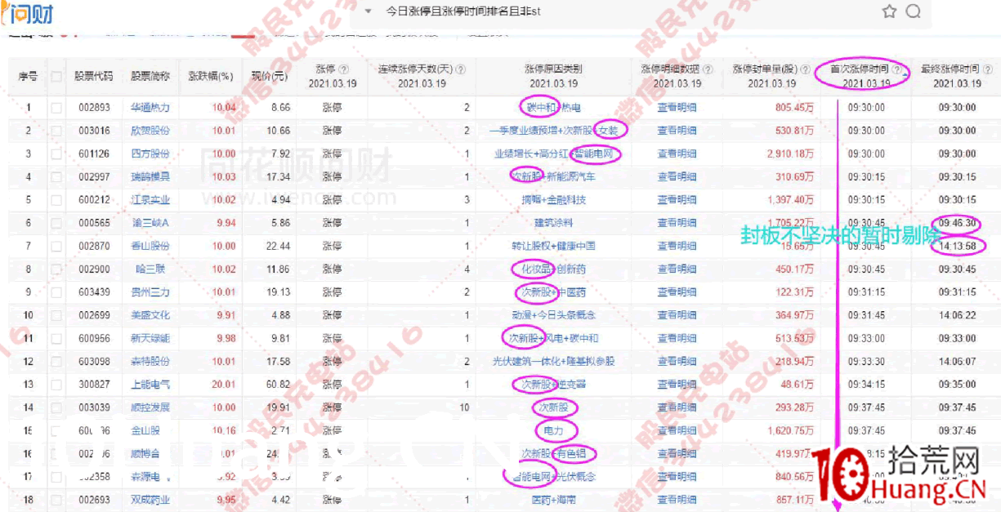
Task: Sort by 涨停原因类别 column header
Action: tap(552, 70)
